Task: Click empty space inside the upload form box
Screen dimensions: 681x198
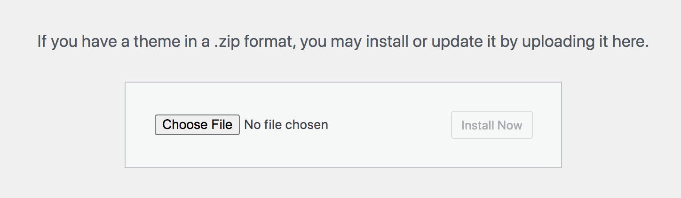Action: pos(343,150)
